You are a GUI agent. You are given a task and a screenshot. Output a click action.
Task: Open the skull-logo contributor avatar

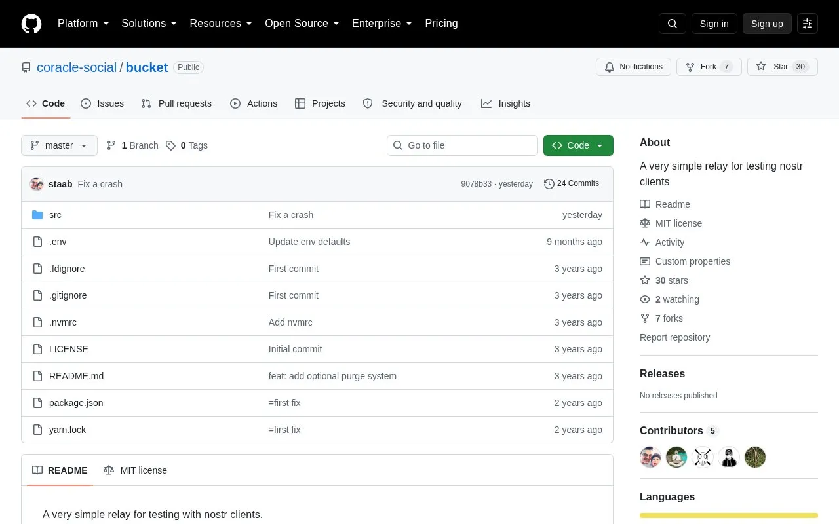pos(703,457)
